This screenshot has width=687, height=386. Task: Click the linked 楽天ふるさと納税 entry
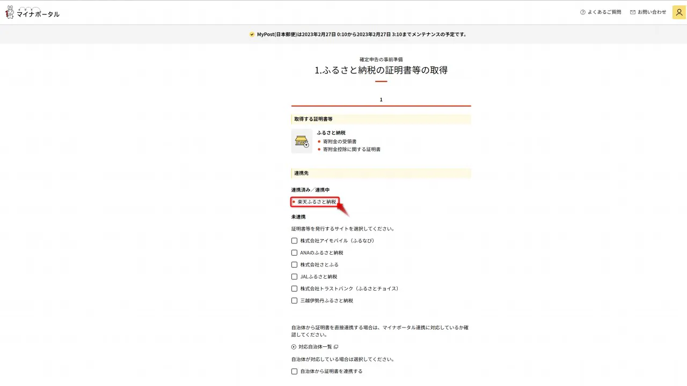tap(317, 202)
